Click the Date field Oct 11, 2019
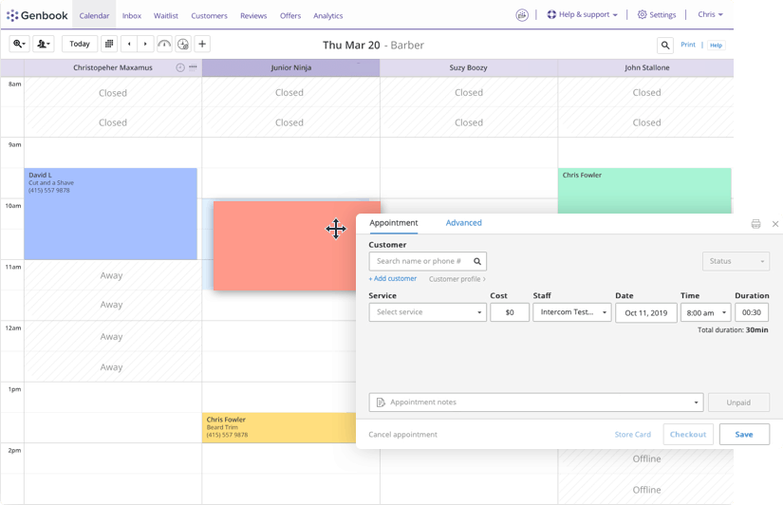This screenshot has height=505, width=783. [646, 312]
